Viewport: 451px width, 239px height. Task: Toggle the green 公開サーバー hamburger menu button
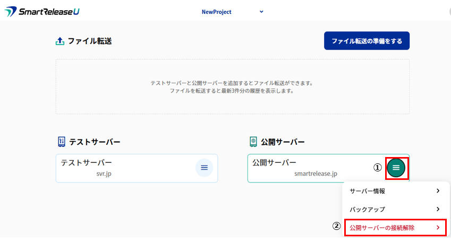396,168
